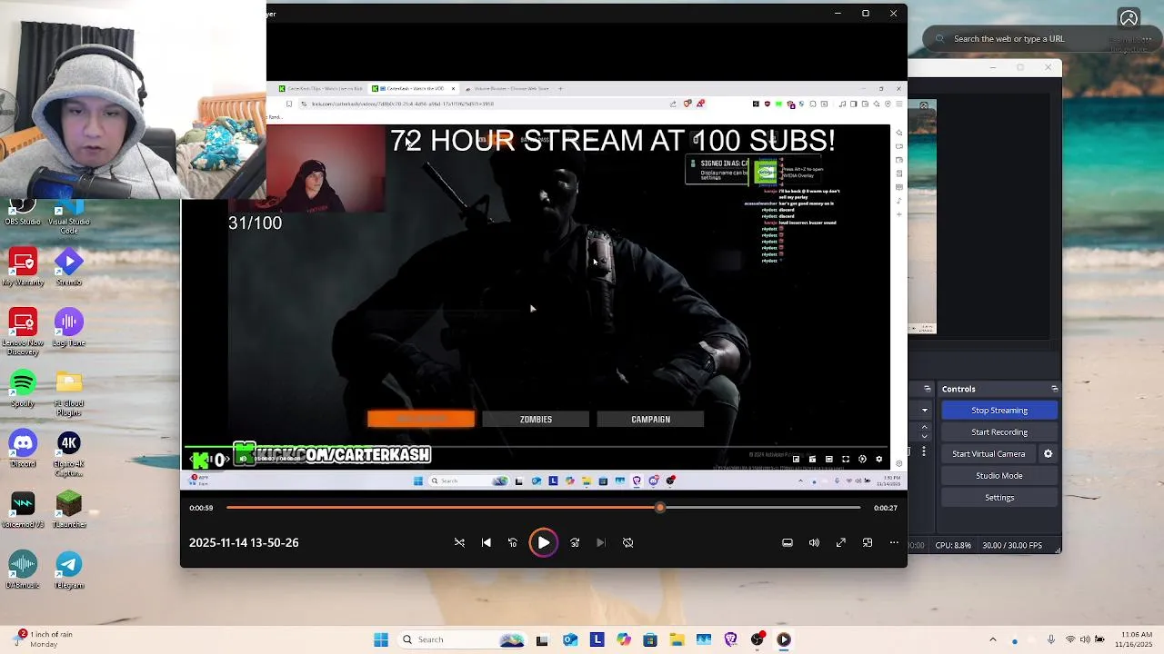Open subtitles and captions menu in player
Image resolution: width=1164 pixels, height=654 pixels.
click(x=788, y=542)
